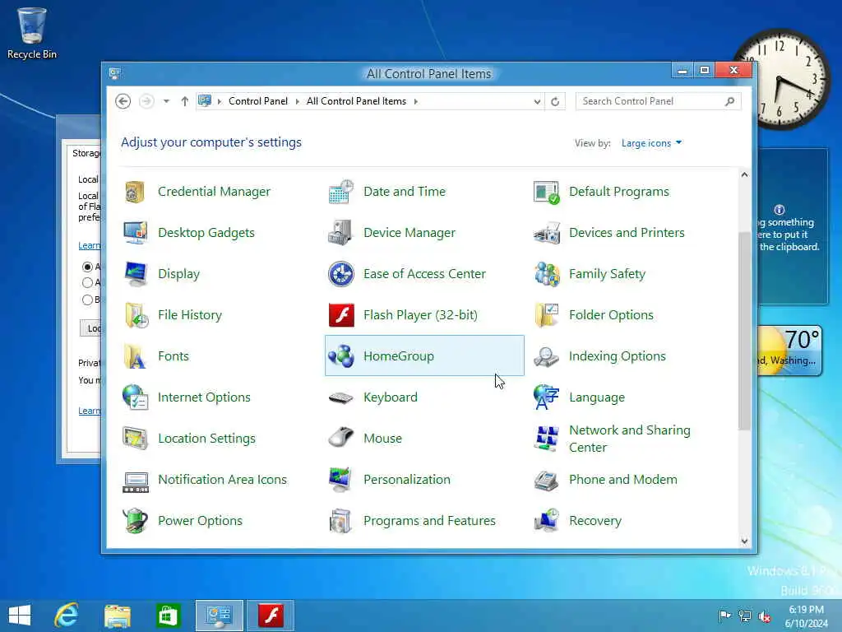Open Windows Store from the taskbar
This screenshot has width=842, height=632.
point(168,616)
